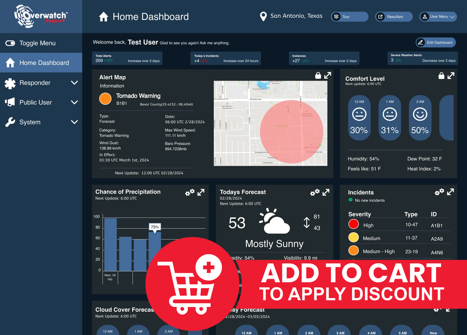Click the lock icon on Comfort Level panel

[441, 76]
